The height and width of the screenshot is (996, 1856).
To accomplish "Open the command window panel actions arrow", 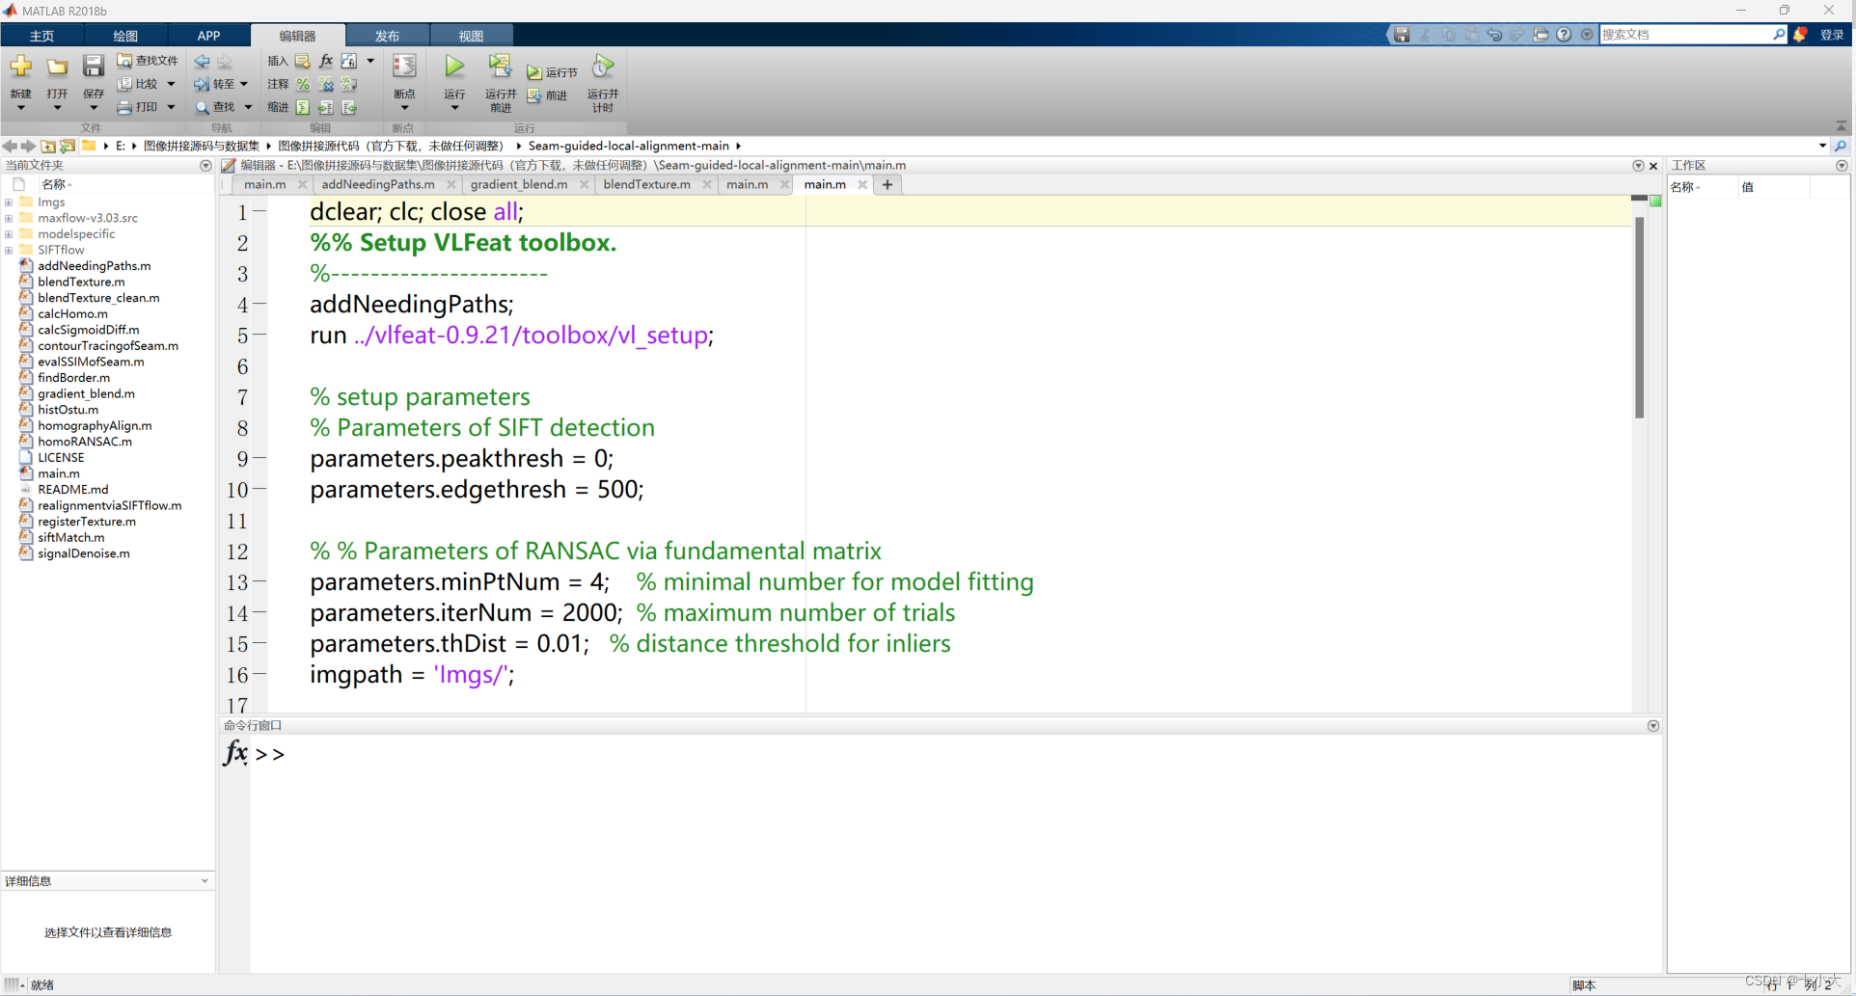I will pyautogui.click(x=1652, y=725).
